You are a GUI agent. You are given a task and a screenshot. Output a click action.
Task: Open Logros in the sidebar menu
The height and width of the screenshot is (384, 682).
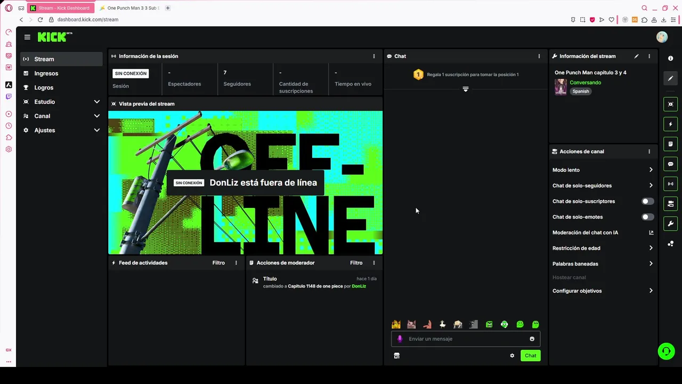click(61, 87)
